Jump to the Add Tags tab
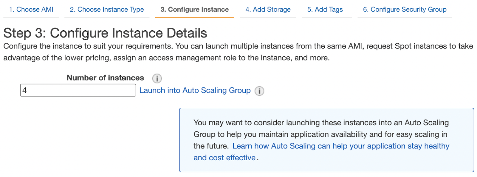 pos(325,10)
